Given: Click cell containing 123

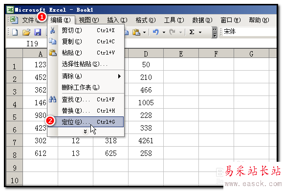Looking at the screenshot, I should (x=35, y=64).
